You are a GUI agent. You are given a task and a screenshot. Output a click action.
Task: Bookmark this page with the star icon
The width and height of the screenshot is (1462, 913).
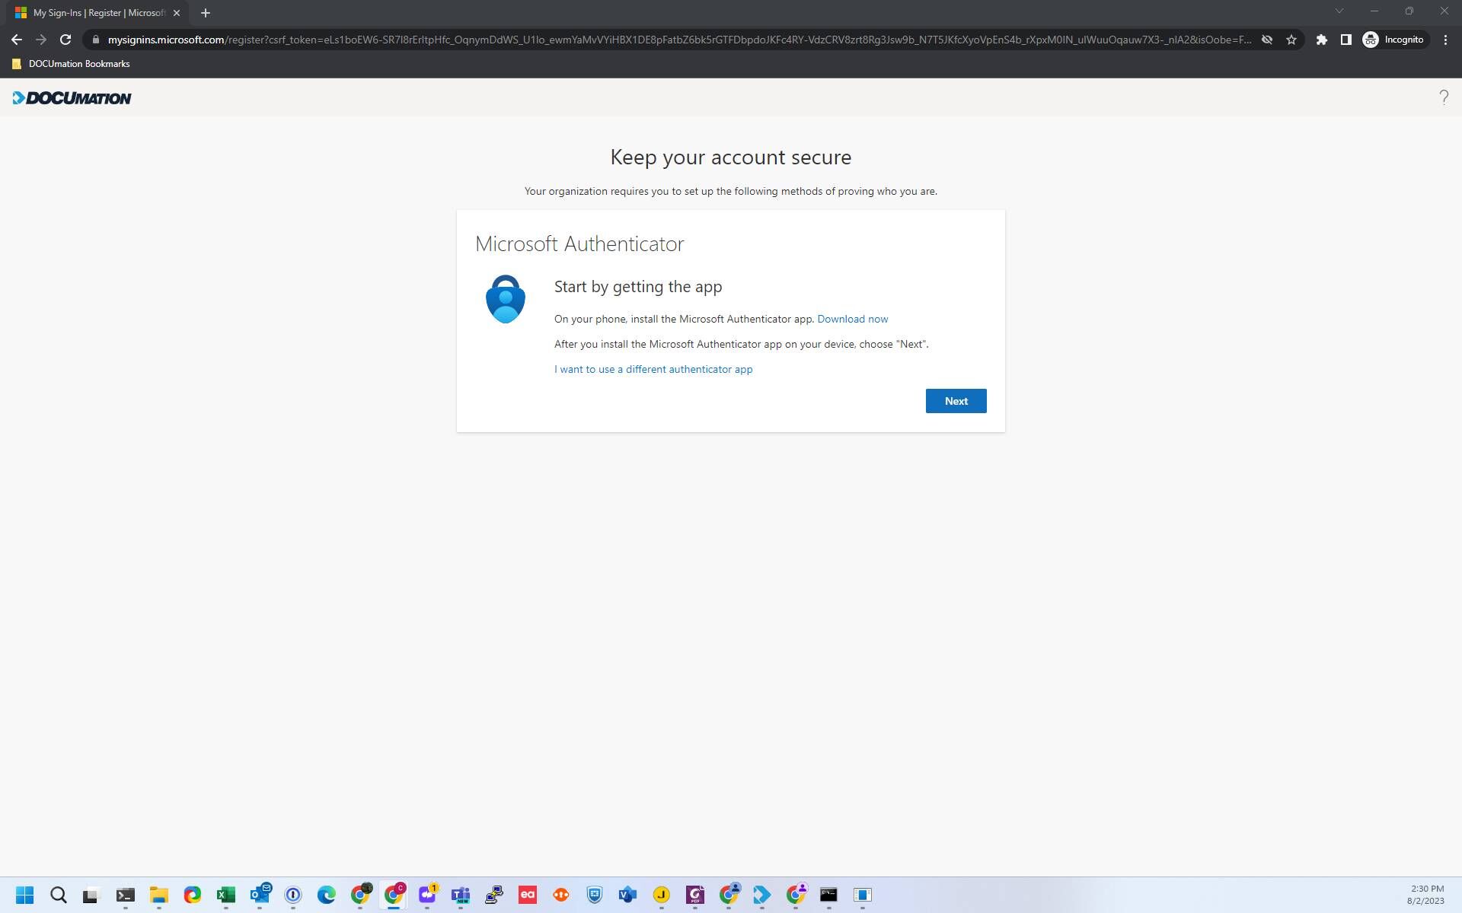(x=1291, y=39)
